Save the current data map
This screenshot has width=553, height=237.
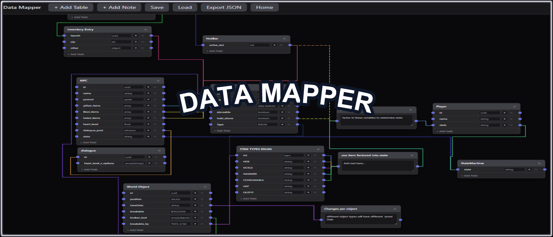[157, 7]
